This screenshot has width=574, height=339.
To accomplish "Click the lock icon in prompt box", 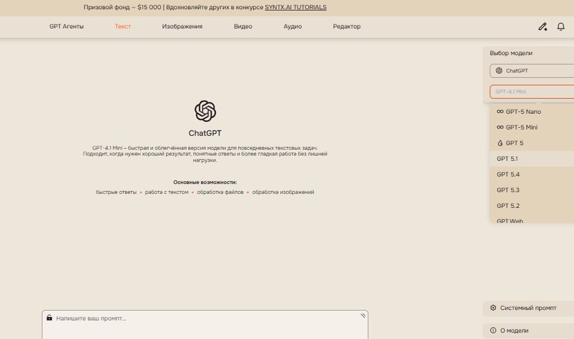I will pyautogui.click(x=49, y=318).
